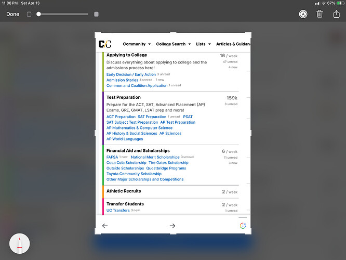Tap the battery indicator in status bar
The image size is (346, 260).
(x=340, y=3)
